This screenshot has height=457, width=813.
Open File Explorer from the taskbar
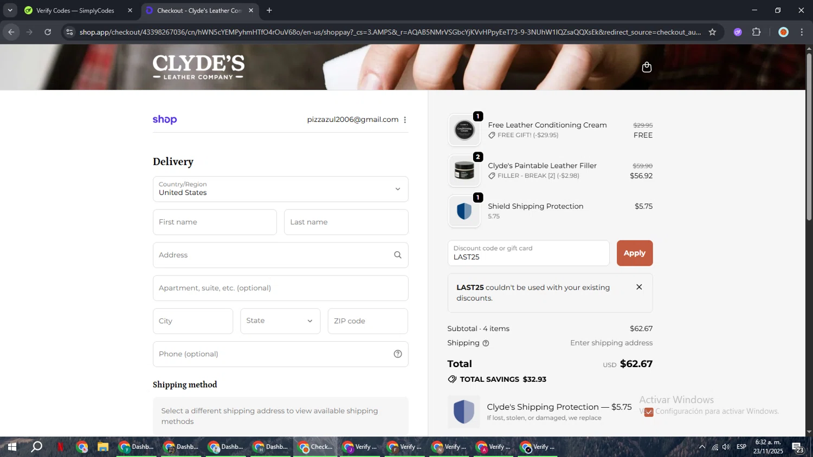point(103,447)
